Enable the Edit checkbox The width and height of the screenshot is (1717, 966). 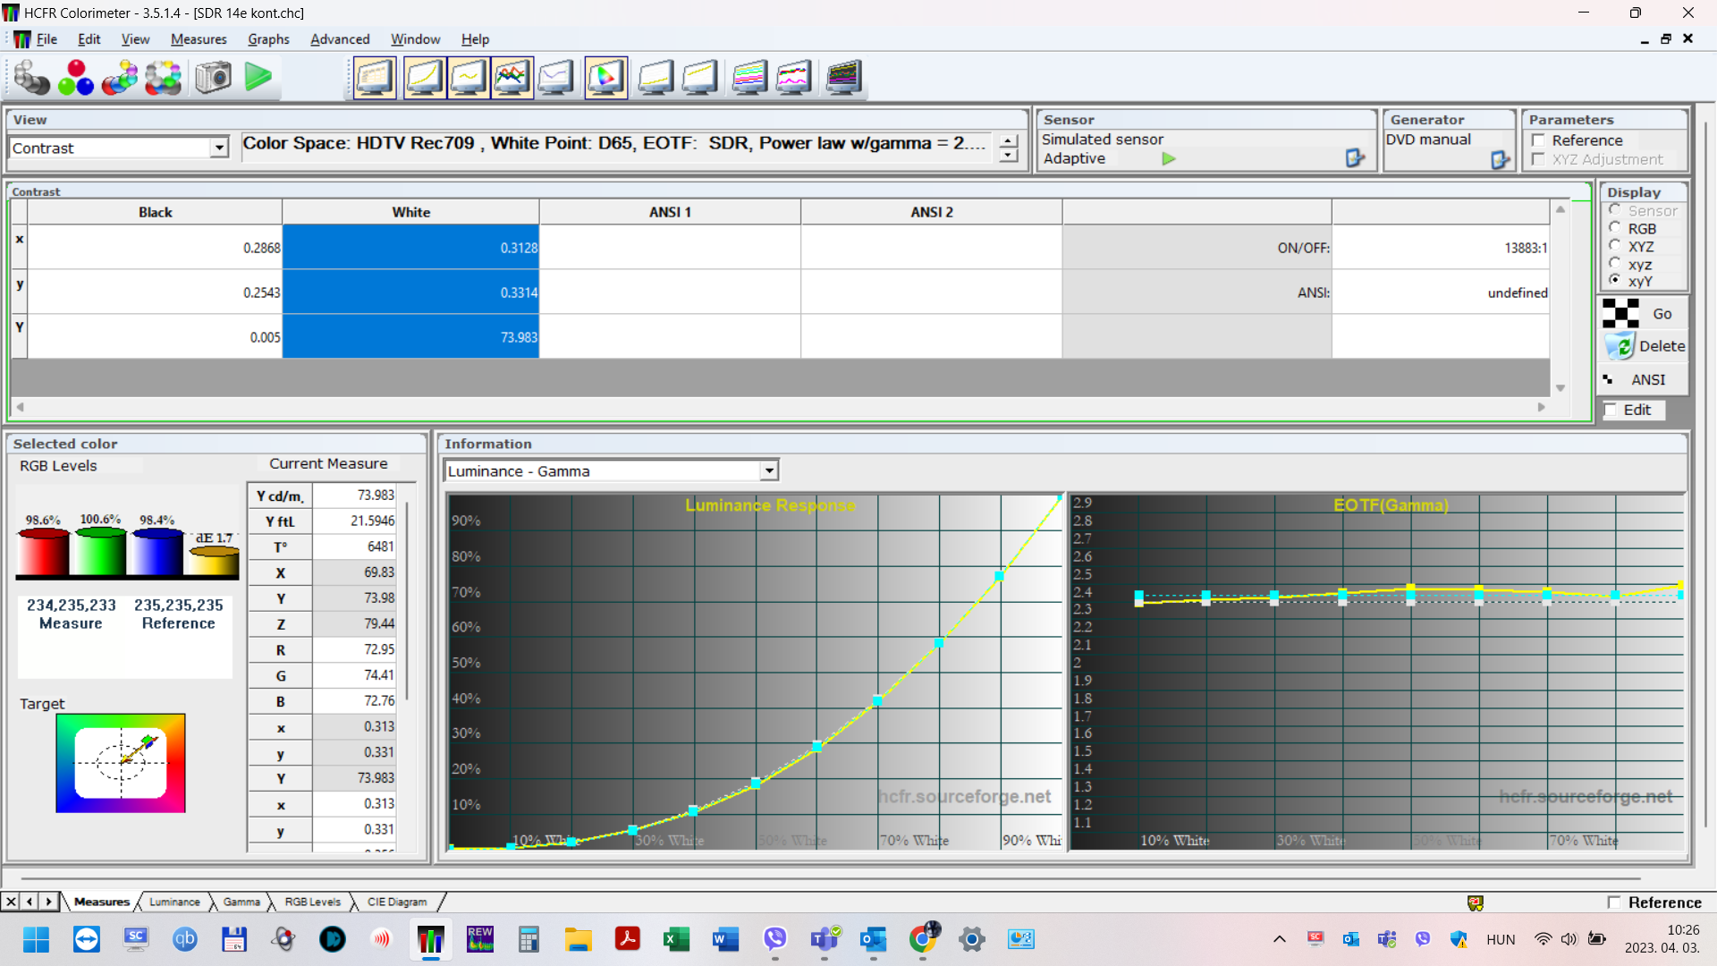click(1611, 410)
